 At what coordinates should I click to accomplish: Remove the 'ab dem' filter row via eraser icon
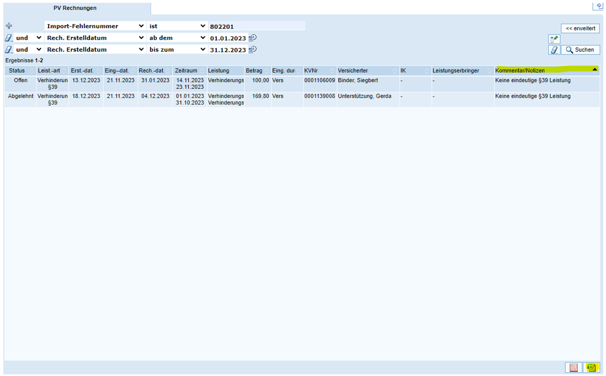8,37
